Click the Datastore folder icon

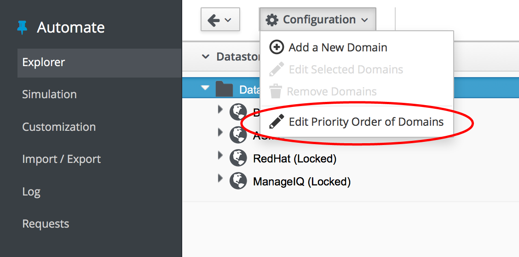click(x=224, y=89)
